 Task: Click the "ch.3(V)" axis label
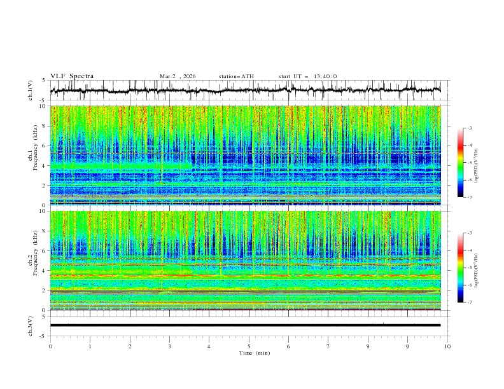[x=31, y=326]
